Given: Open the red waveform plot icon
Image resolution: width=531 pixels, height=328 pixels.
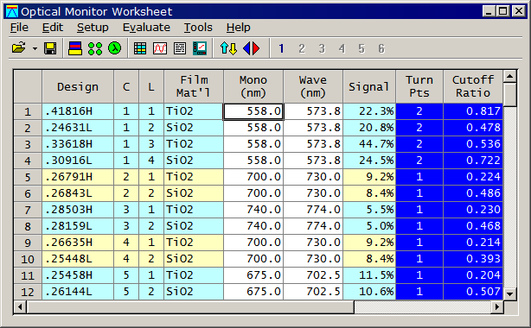Looking at the screenshot, I should coord(160,48).
